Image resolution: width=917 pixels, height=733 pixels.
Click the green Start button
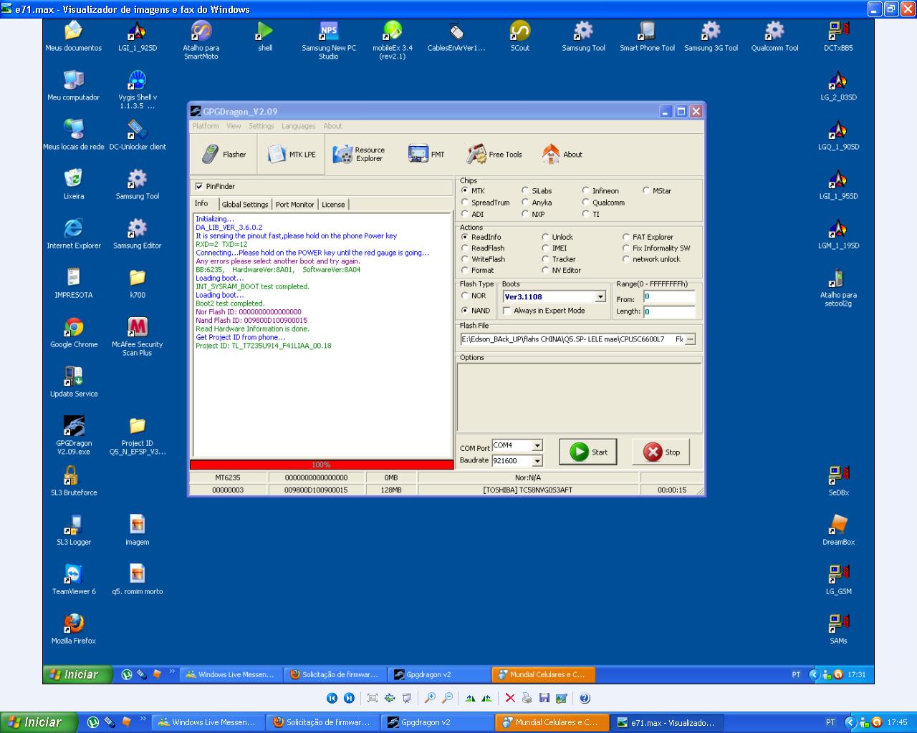click(588, 452)
